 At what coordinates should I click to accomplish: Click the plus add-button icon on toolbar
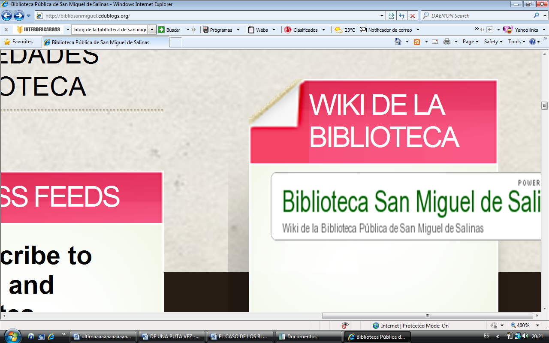point(490,30)
